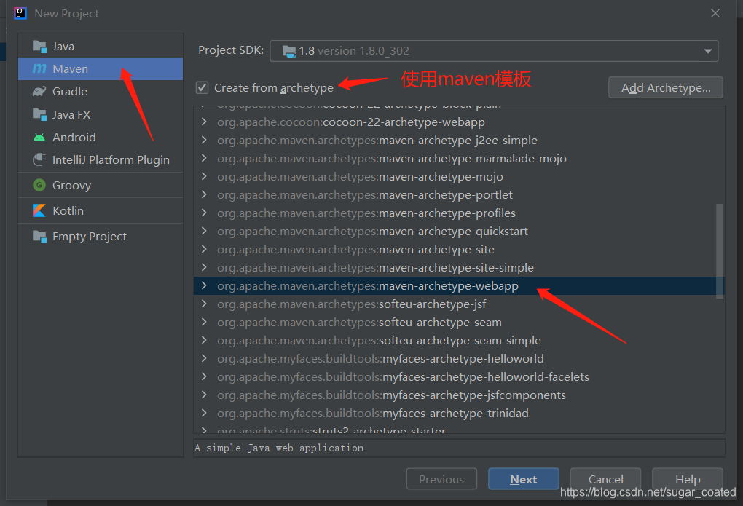Select Groovy project type

coord(101,185)
